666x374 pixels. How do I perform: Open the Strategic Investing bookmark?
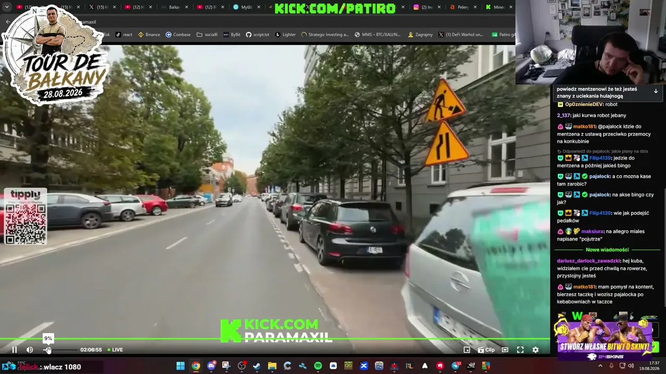click(x=325, y=35)
